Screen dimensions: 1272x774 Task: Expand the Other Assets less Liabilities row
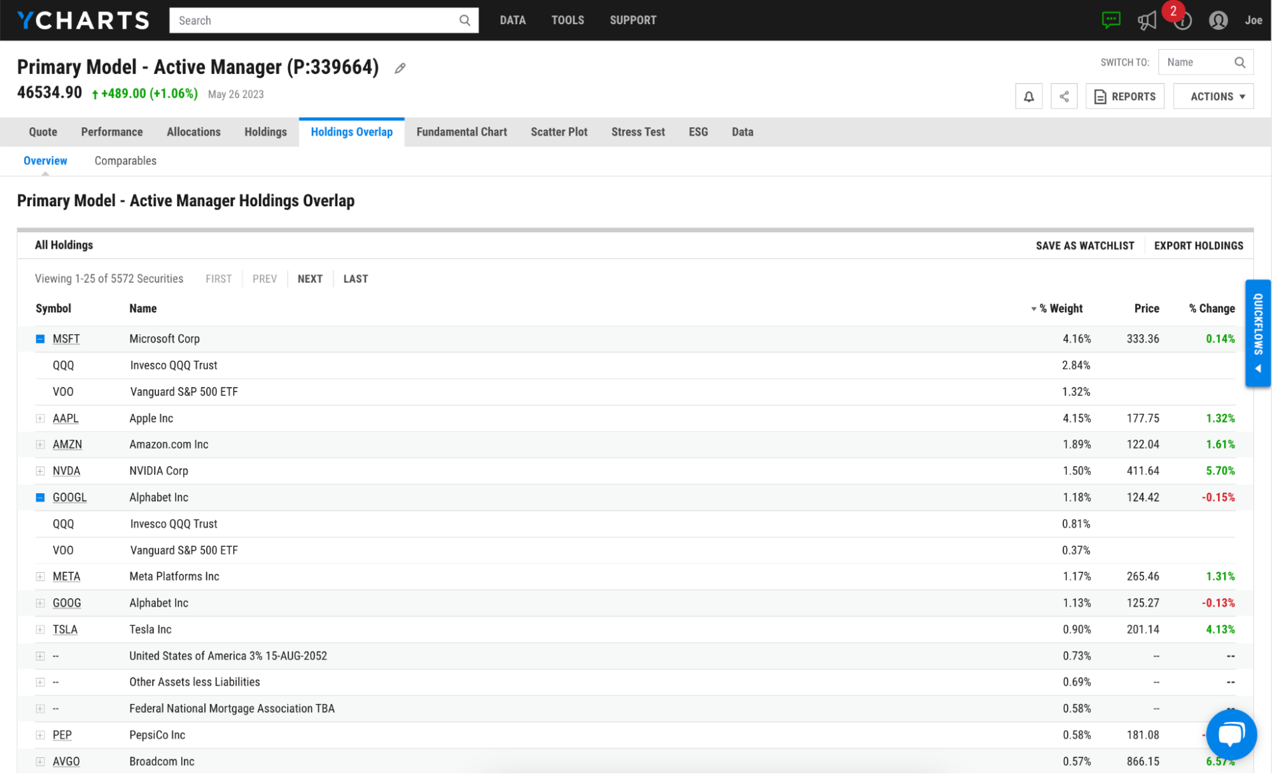(40, 682)
